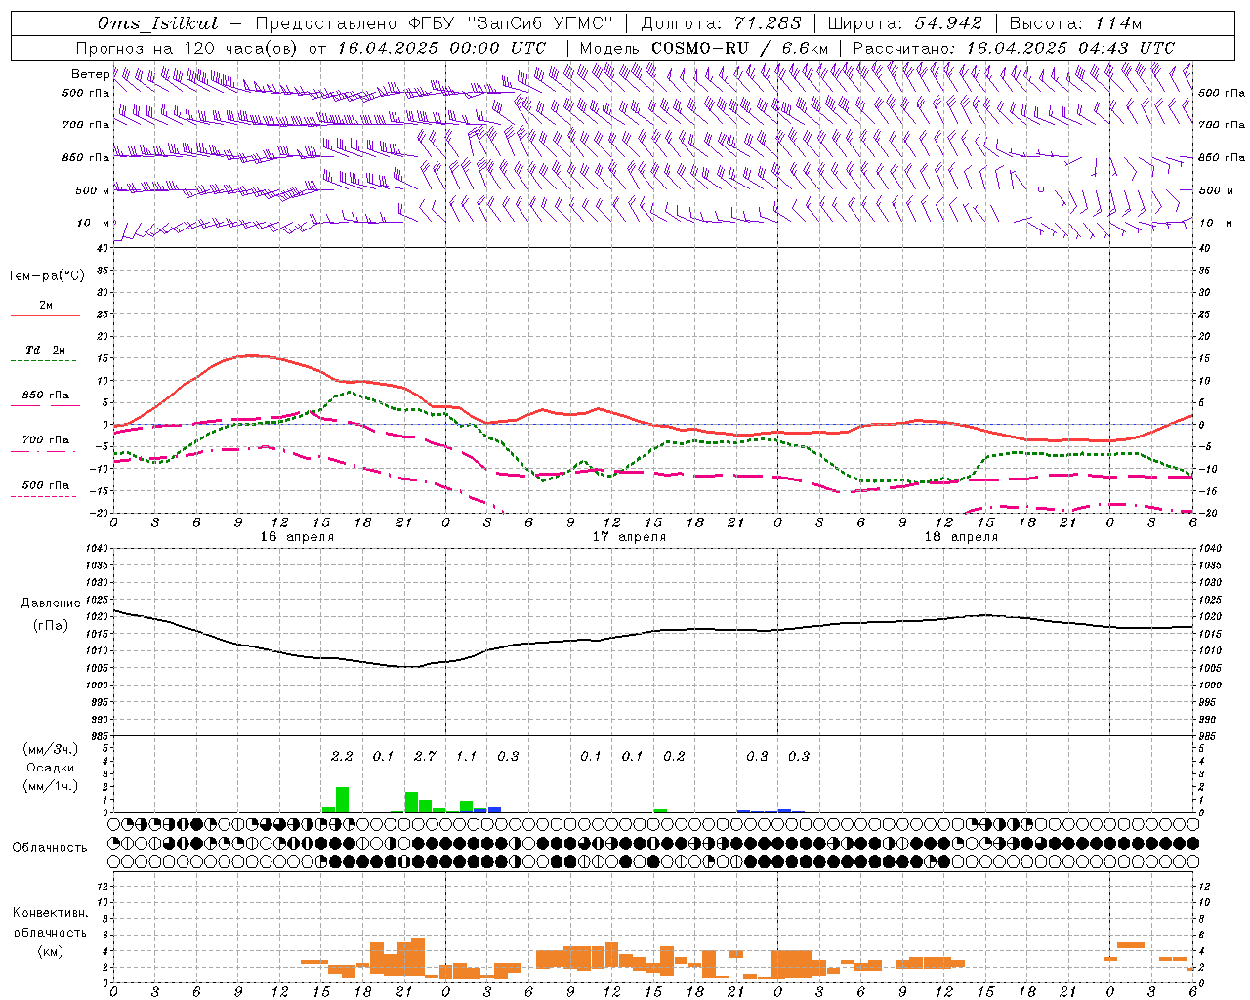The image size is (1250, 1000).
Task: Click the dashed green line under "Td 2м" legend
Action: (x=43, y=361)
